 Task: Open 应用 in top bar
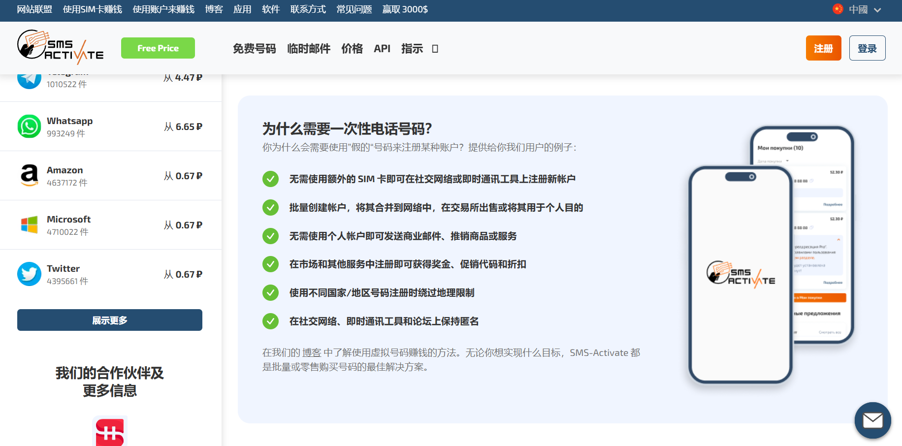[x=242, y=9]
